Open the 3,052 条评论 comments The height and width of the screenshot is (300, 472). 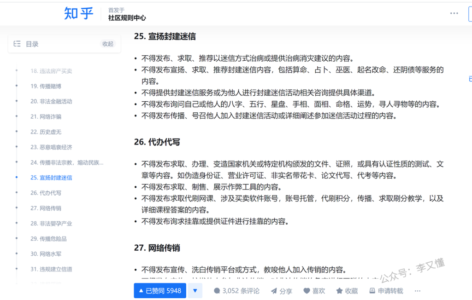236,291
